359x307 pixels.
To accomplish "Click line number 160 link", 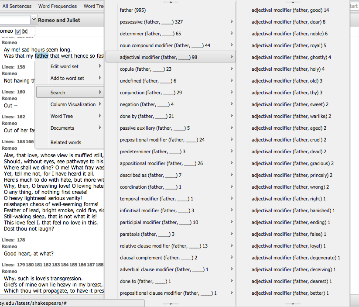I will (21, 92).
